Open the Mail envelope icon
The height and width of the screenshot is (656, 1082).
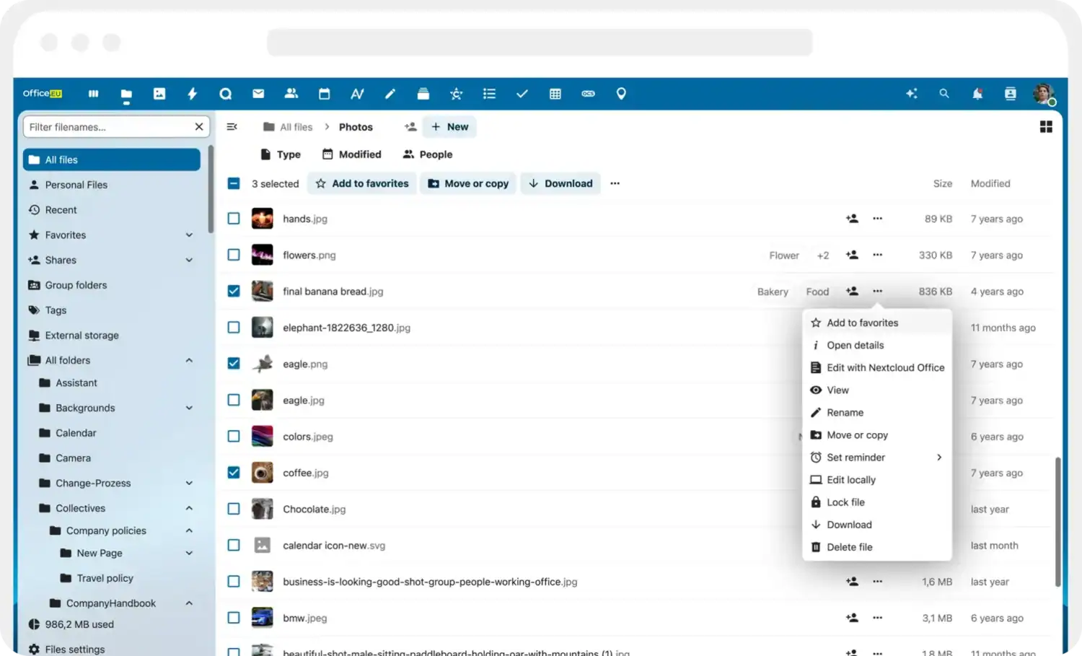click(x=258, y=94)
